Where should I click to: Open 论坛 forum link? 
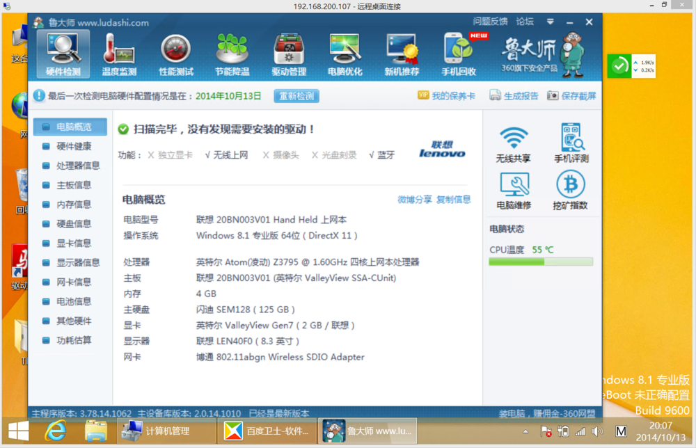pyautogui.click(x=525, y=22)
